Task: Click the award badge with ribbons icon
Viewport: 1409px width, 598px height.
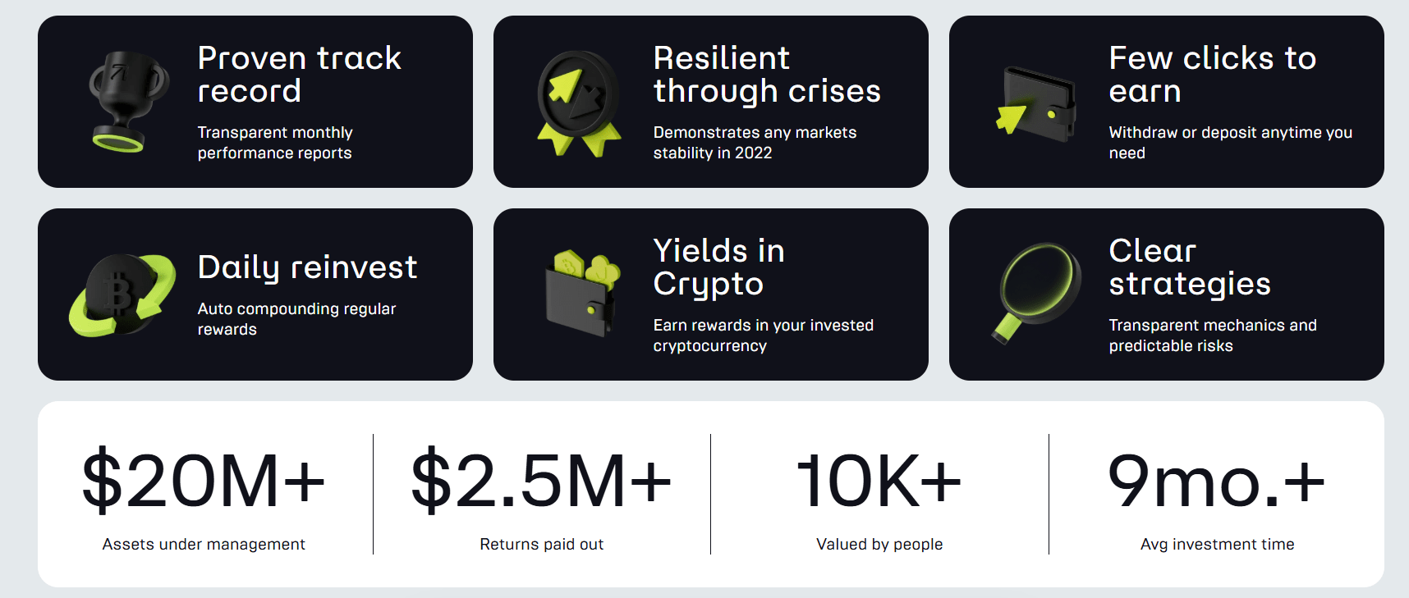Action: point(578,103)
